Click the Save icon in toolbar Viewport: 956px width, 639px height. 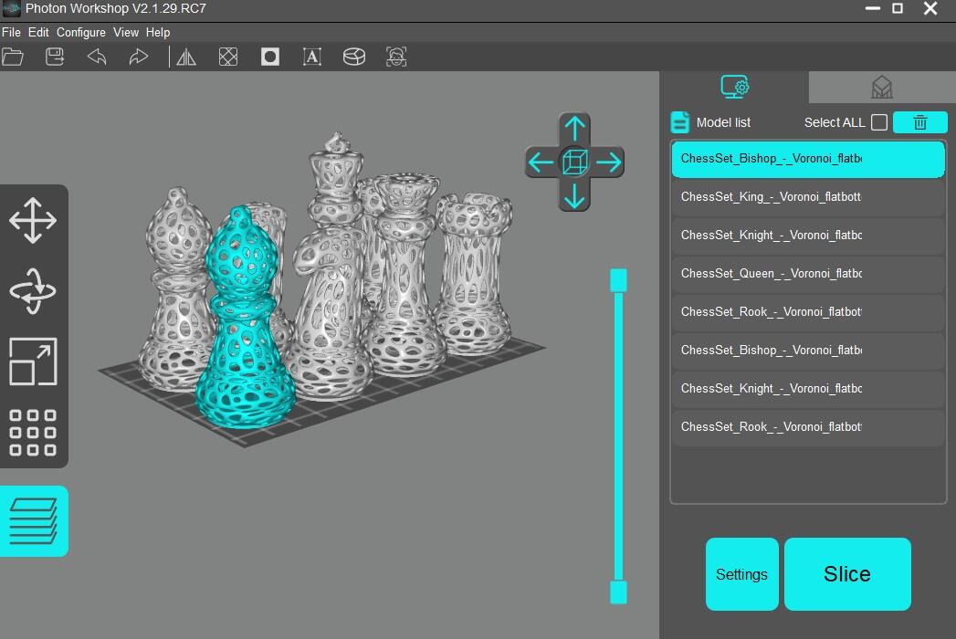(55, 57)
